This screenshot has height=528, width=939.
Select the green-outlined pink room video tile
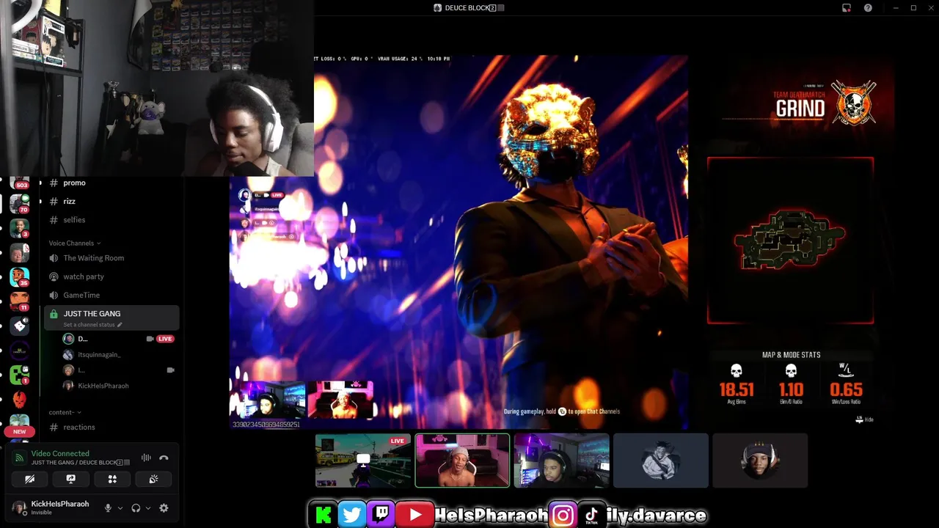point(462,461)
